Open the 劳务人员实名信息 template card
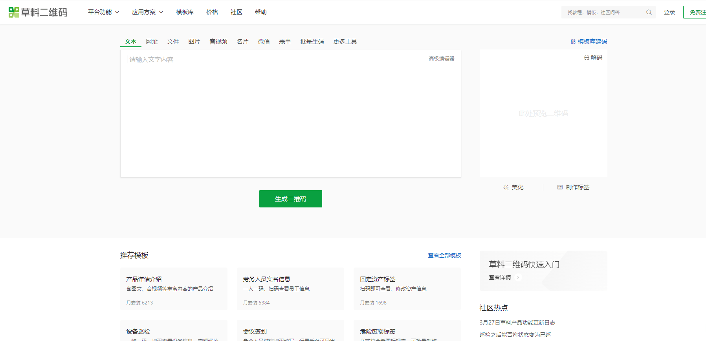This screenshot has height=341, width=706. tap(290, 289)
